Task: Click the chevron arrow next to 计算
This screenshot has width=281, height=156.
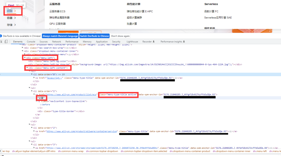Action: click(x=15, y=11)
